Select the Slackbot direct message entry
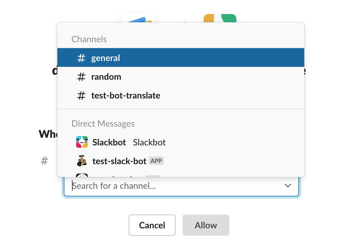Screen dimensions: 337x248 [x=181, y=142]
